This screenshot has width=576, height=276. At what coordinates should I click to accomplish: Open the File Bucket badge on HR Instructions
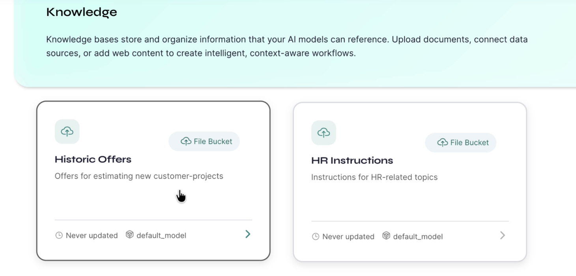click(460, 143)
